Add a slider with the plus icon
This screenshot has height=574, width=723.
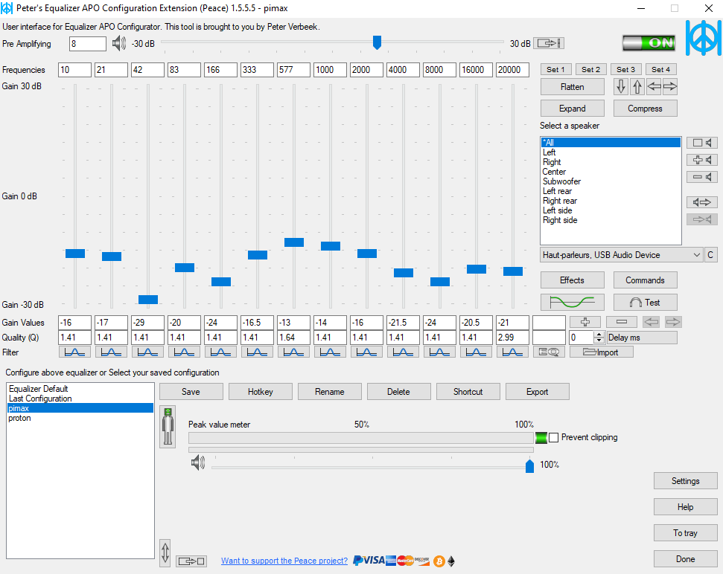click(585, 322)
